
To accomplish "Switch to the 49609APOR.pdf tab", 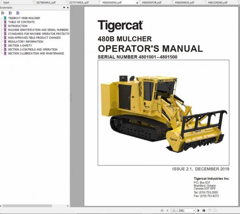I will (152, 2).
